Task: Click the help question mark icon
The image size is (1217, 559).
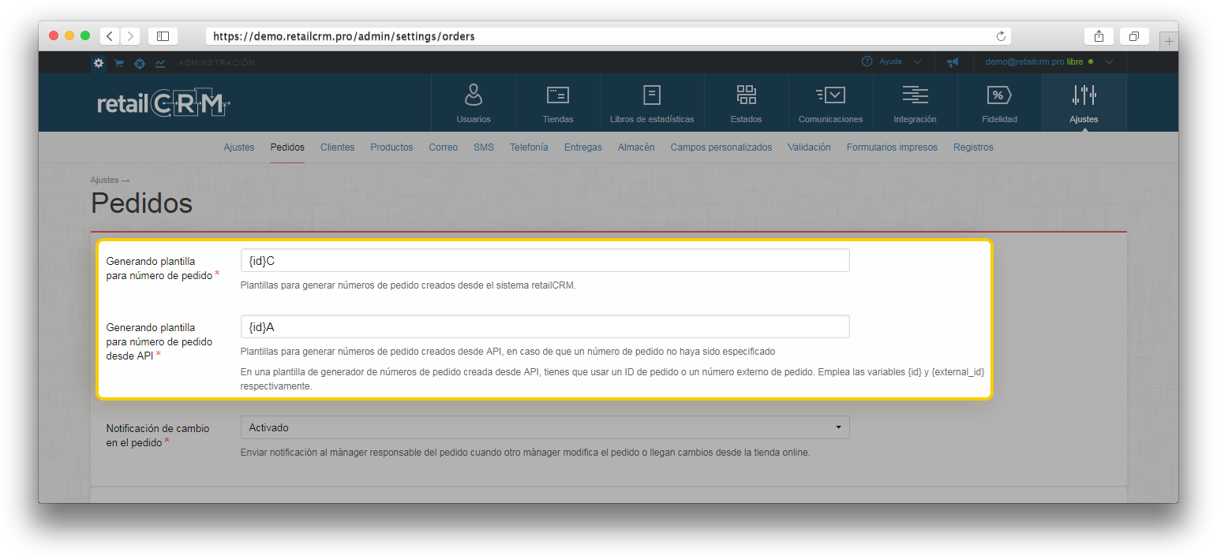Action: (867, 61)
